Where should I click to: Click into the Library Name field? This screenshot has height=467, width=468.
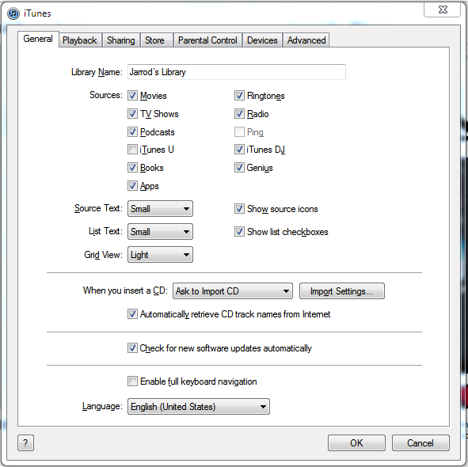[x=237, y=72]
